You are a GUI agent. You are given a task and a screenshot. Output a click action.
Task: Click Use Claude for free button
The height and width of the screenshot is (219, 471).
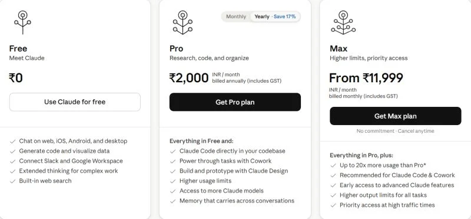click(75, 102)
